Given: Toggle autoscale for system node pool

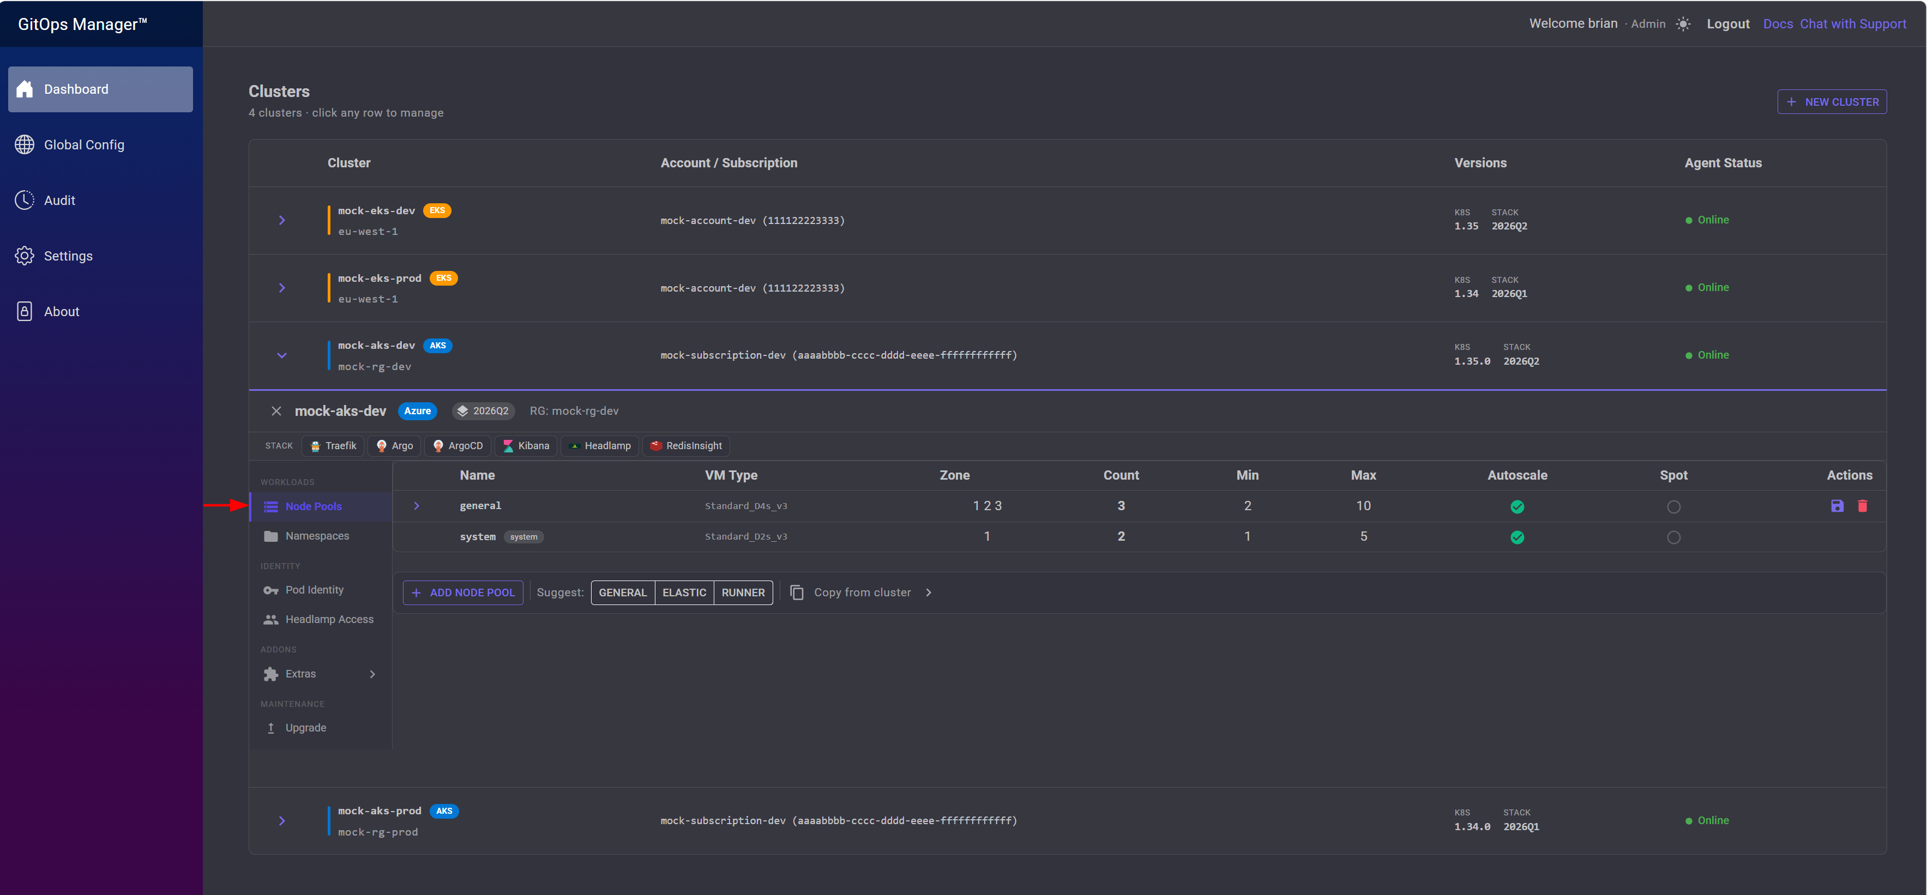Looking at the screenshot, I should pyautogui.click(x=1517, y=537).
